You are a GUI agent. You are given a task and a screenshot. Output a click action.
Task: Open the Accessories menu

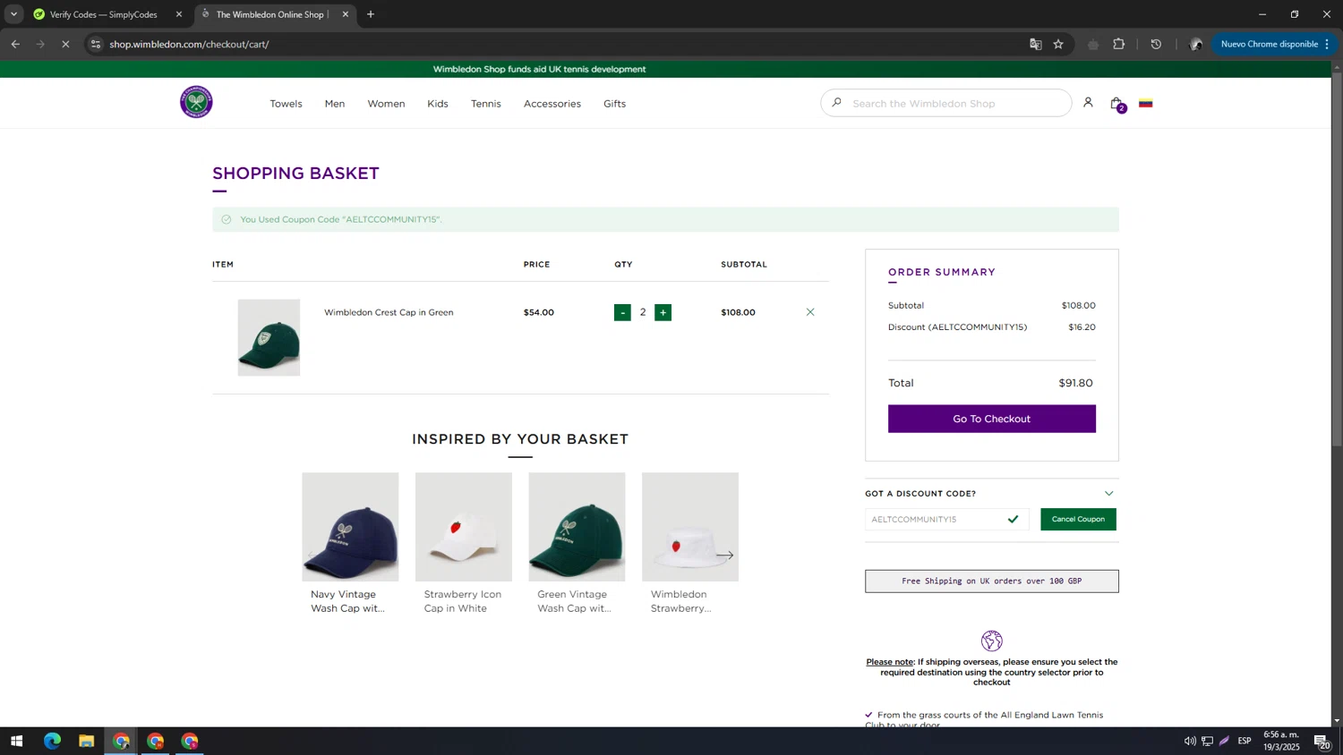[x=552, y=104]
